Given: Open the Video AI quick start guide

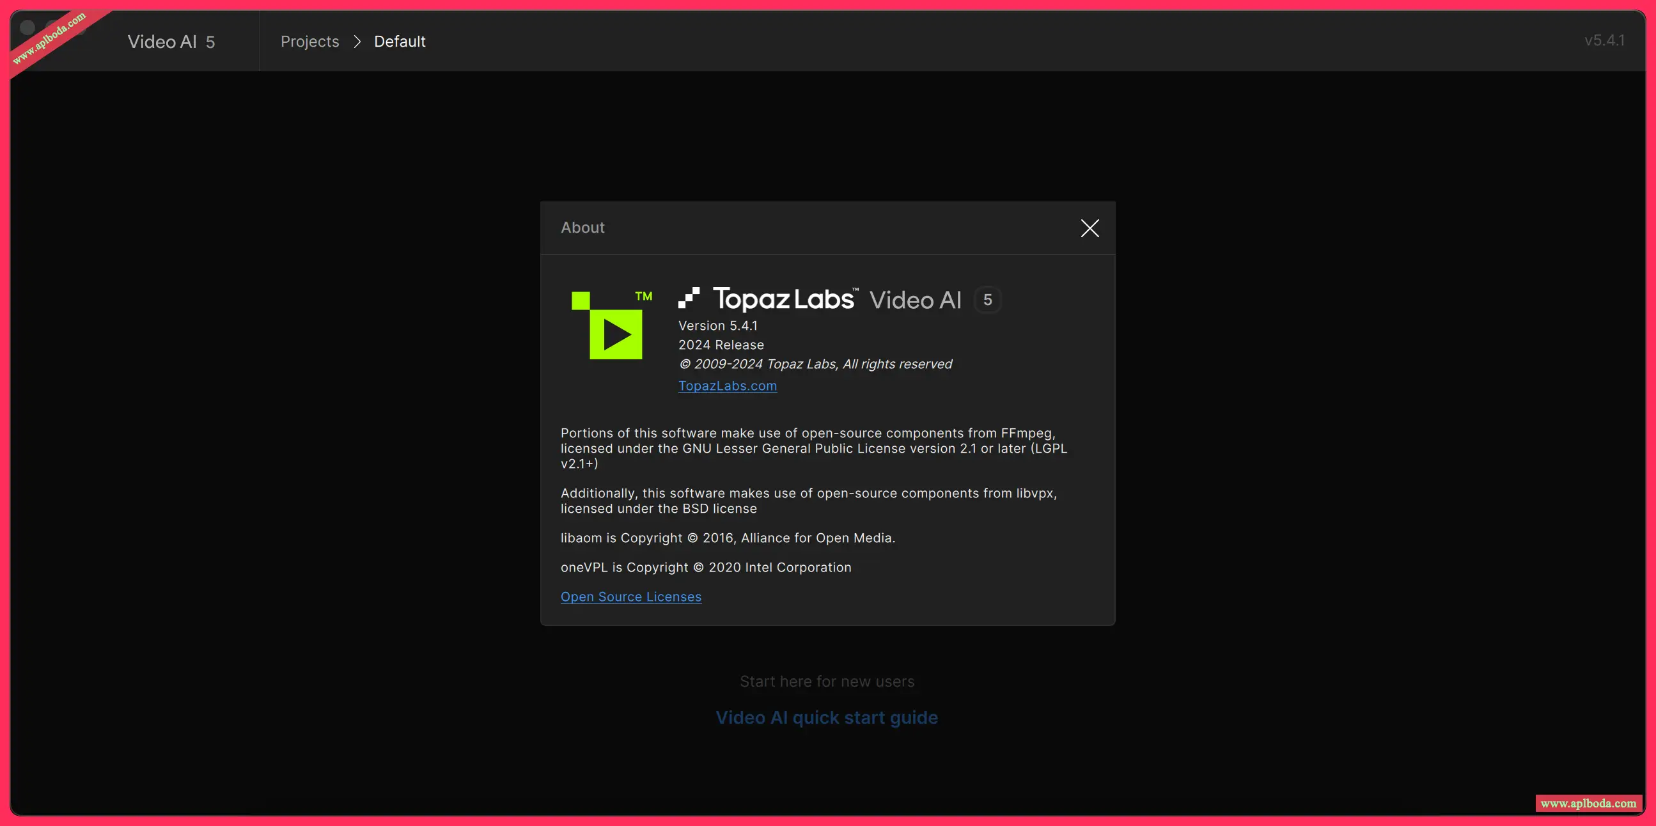Looking at the screenshot, I should [x=827, y=717].
